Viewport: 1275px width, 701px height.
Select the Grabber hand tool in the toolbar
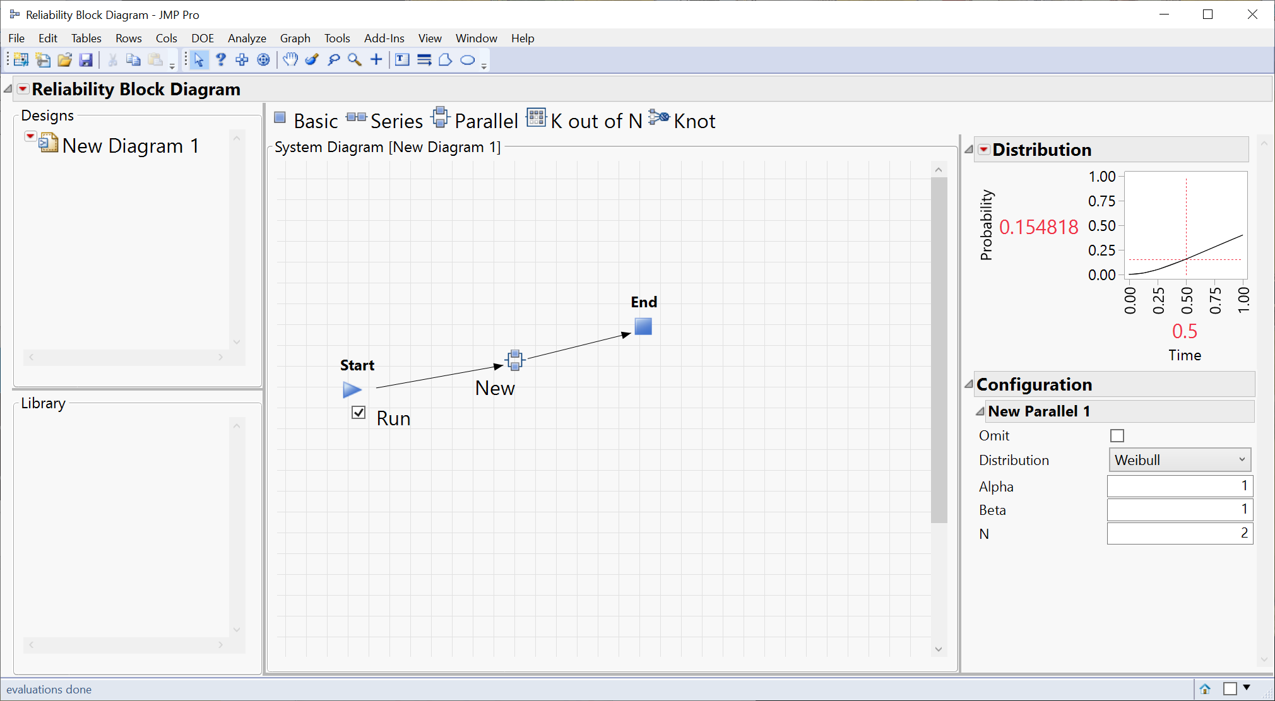point(290,59)
